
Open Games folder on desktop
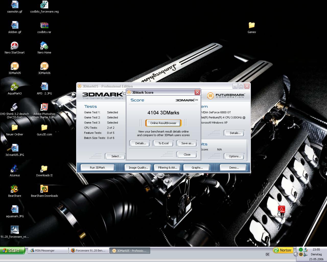point(252,27)
